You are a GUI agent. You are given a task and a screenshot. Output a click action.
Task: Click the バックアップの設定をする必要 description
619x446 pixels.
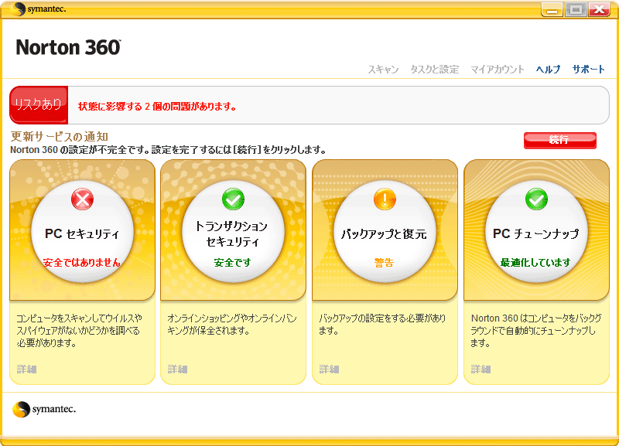pyautogui.click(x=382, y=324)
